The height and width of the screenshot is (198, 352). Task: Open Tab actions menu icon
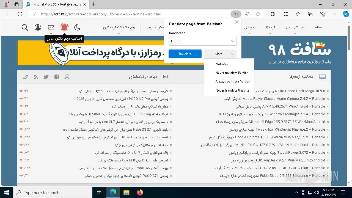click(x=16, y=4)
